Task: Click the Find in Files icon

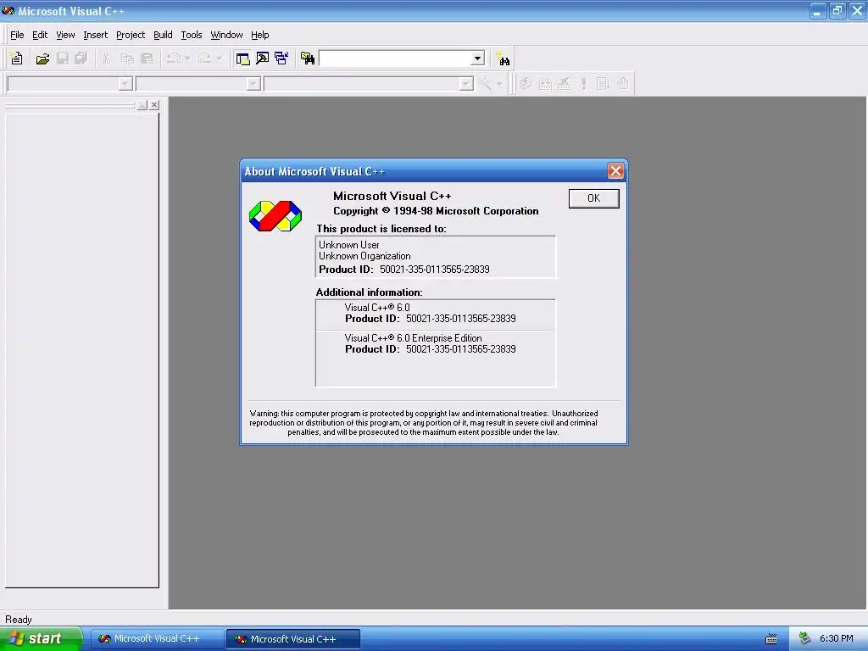Action: (x=307, y=58)
